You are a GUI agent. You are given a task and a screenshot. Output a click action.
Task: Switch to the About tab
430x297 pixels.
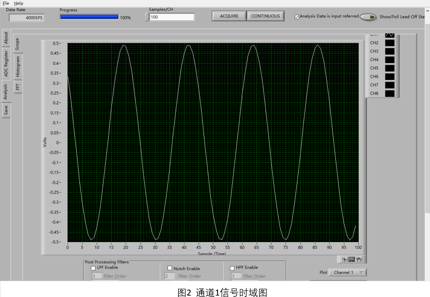tap(6, 38)
